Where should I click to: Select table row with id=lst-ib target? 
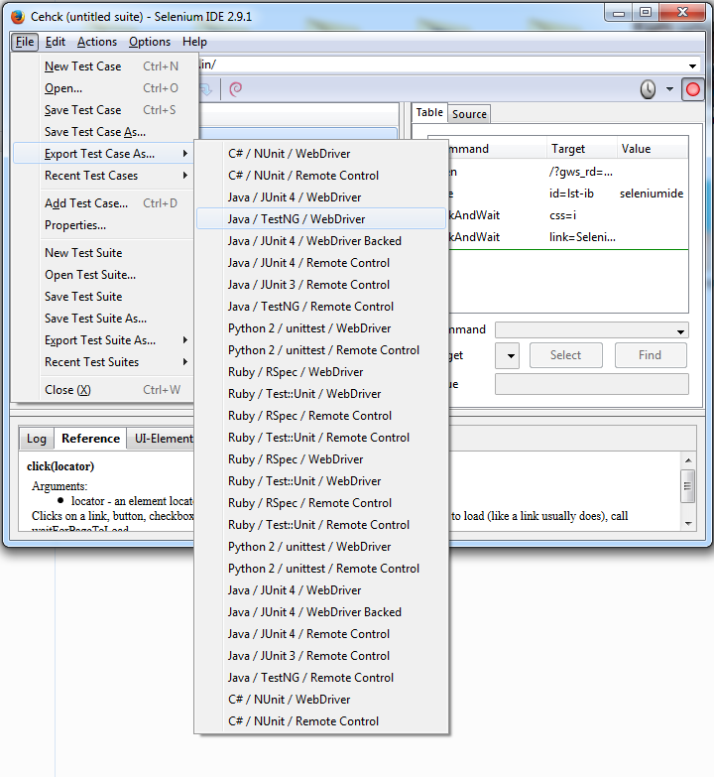(568, 194)
